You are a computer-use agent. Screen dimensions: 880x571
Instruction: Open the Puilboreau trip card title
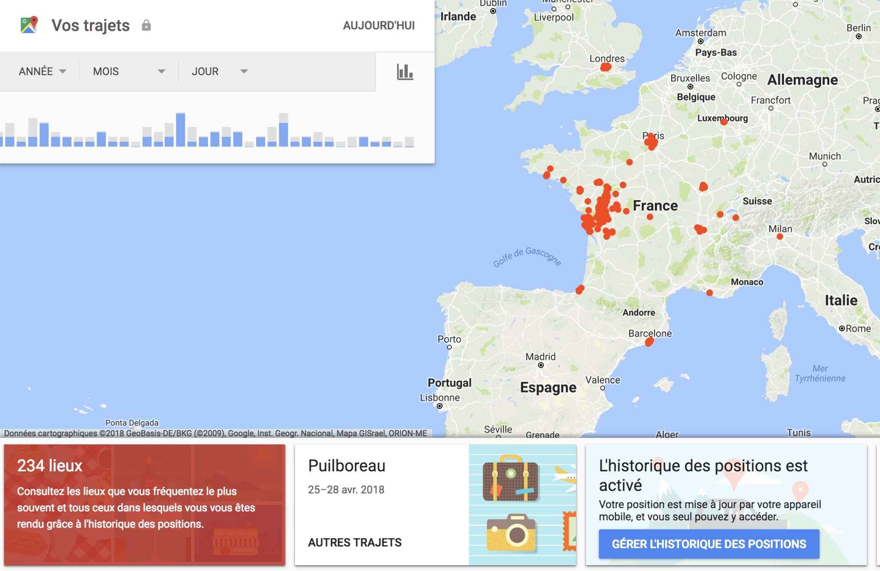(346, 466)
